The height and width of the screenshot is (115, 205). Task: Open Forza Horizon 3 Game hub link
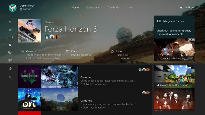pyautogui.click(x=42, y=55)
